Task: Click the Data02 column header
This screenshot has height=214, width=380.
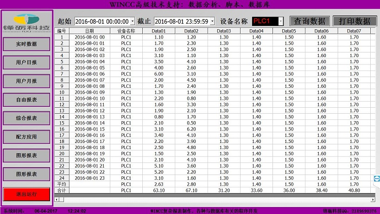Action: pyautogui.click(x=191, y=31)
